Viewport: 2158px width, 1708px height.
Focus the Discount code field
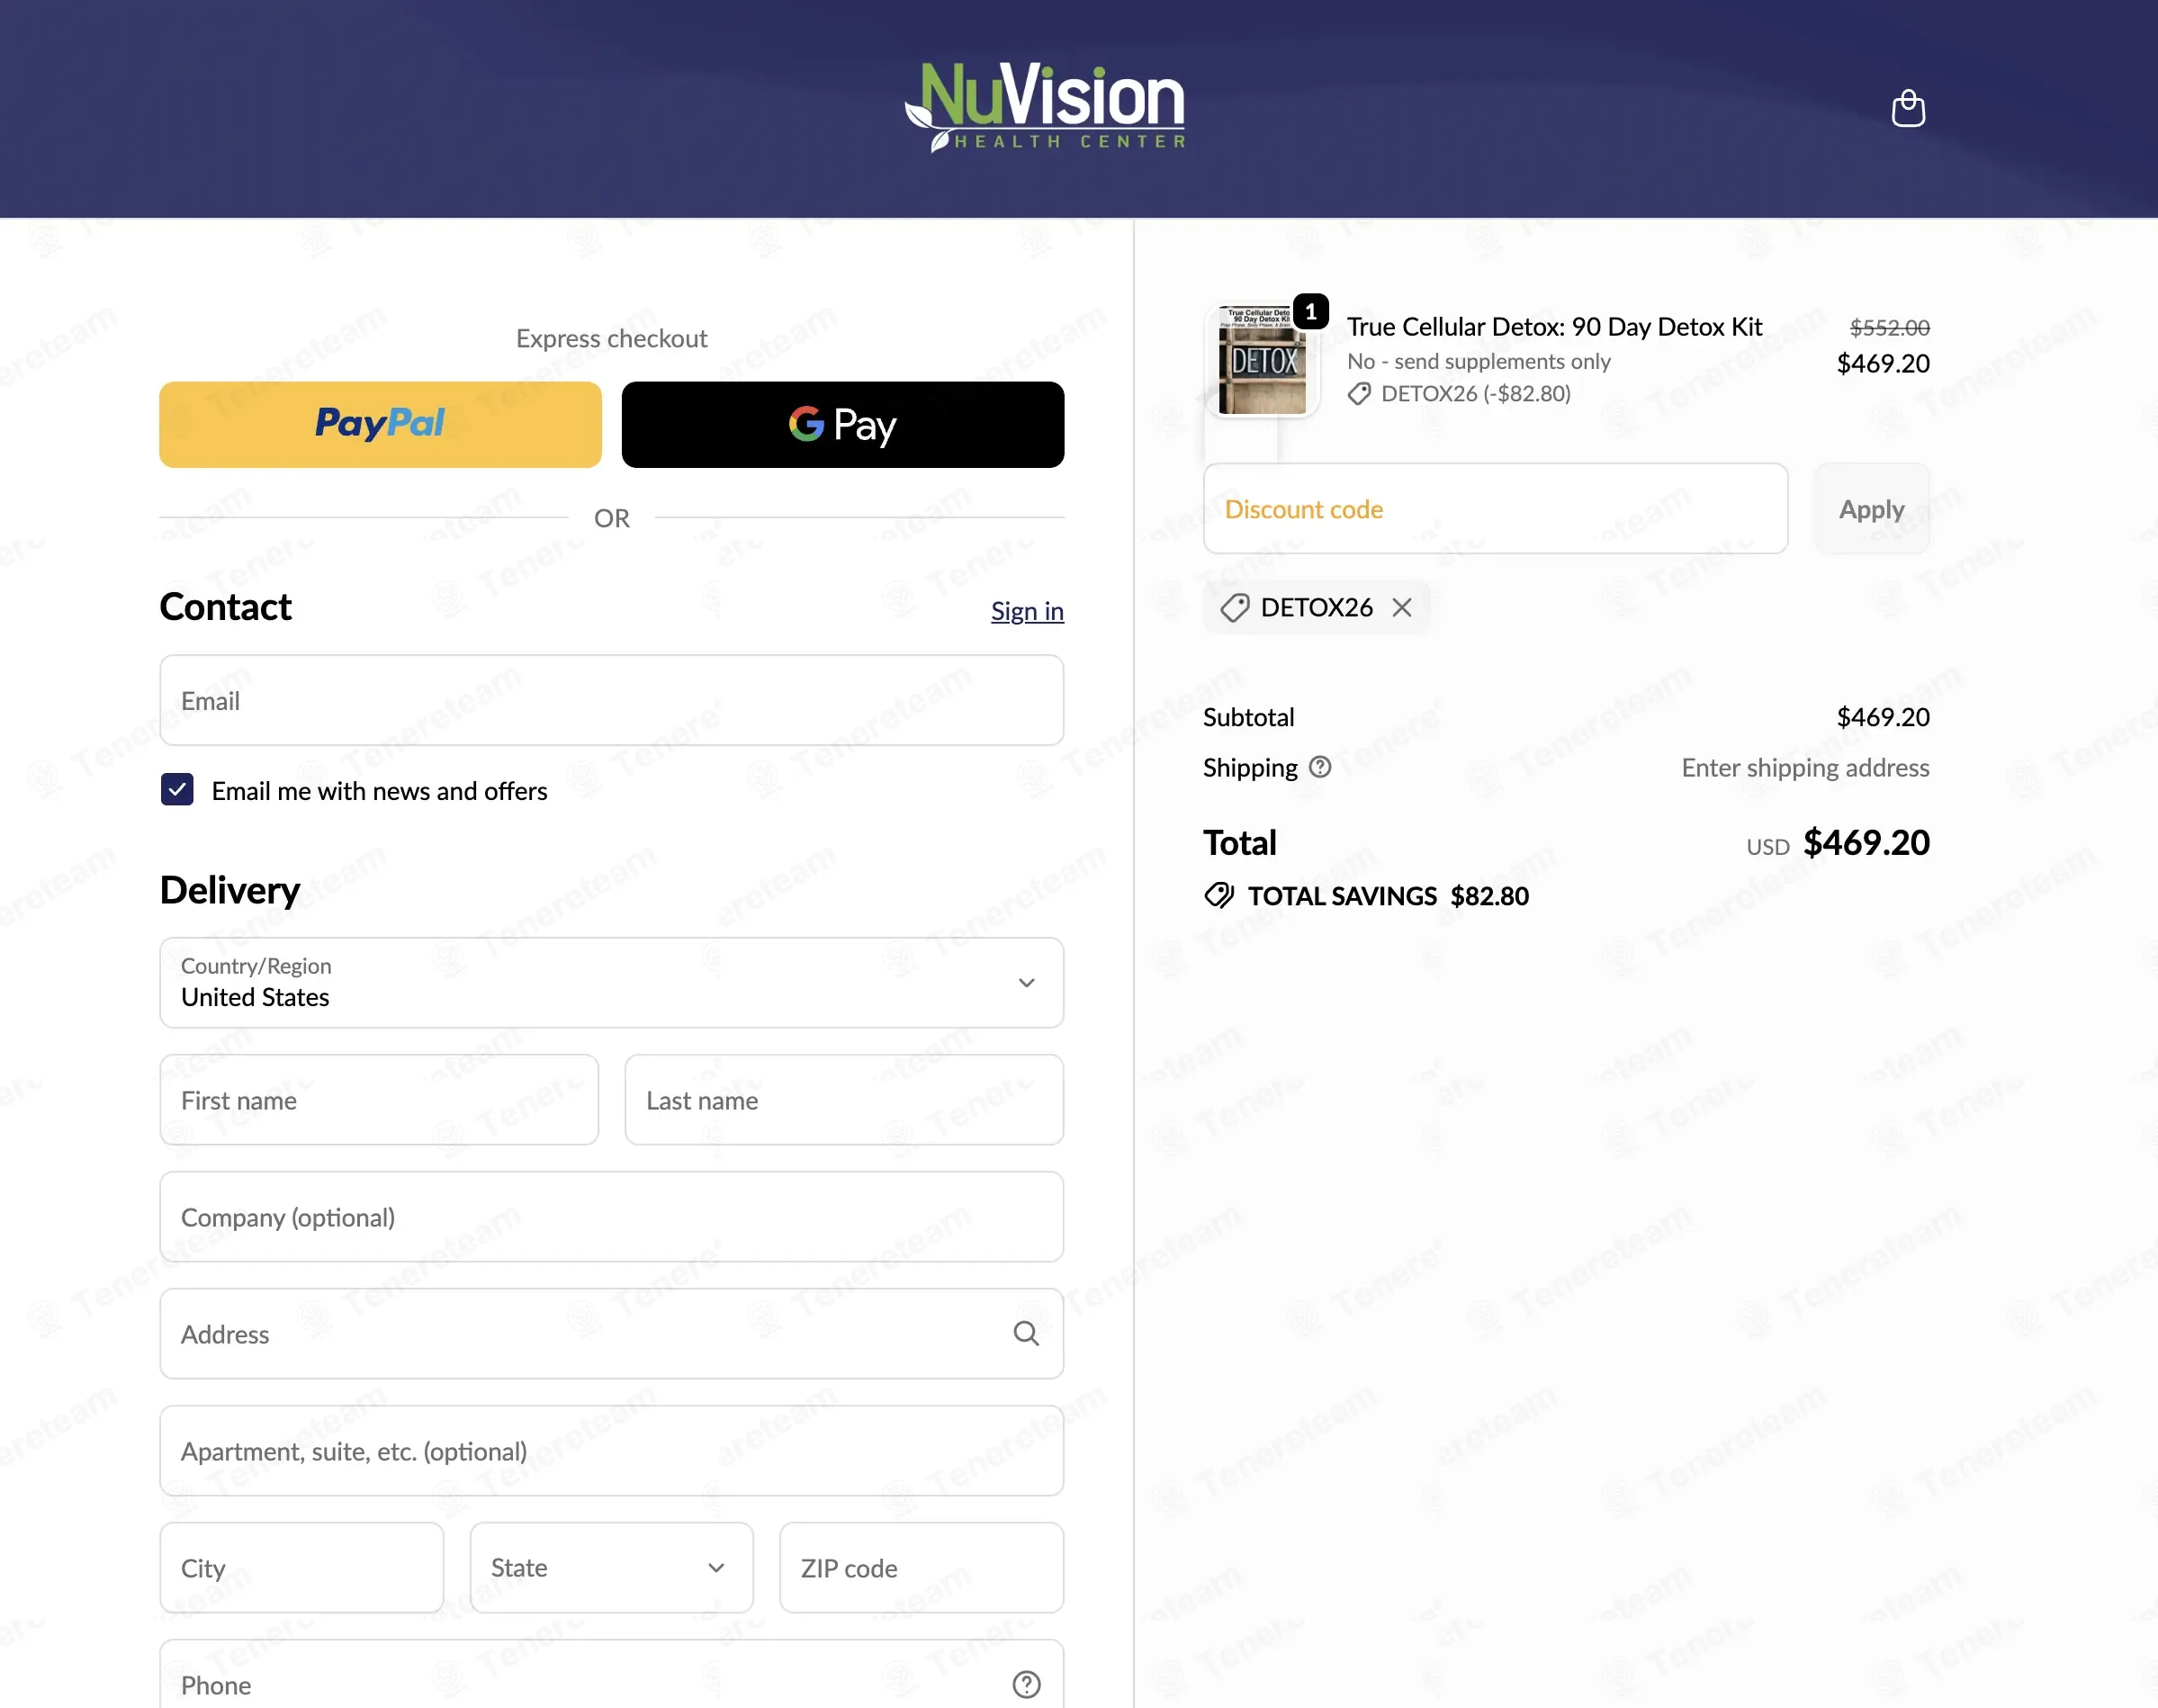click(1496, 509)
